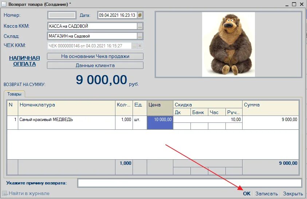Screen dimensions: 307x199
Task: Click the Банк discount subheader
Action: (199, 112)
